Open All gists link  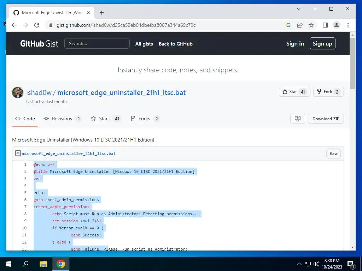pos(144,44)
